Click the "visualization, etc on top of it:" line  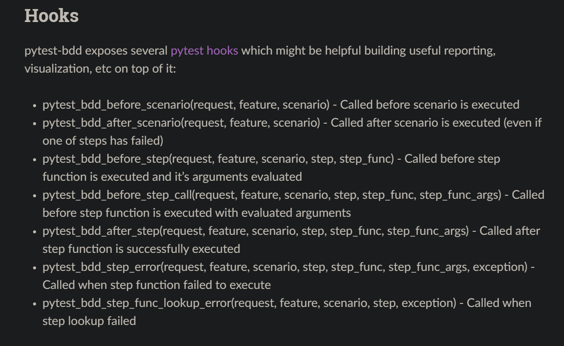pyautogui.click(x=100, y=69)
